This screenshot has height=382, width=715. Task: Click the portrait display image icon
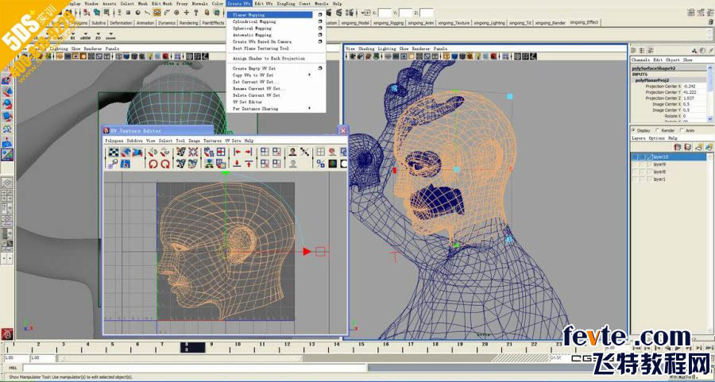(292, 152)
